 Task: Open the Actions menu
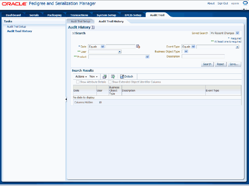point(81,77)
